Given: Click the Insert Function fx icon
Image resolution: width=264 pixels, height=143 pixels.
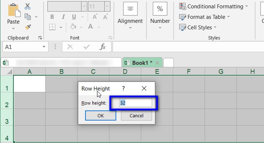Looking at the screenshot, I should coord(102,47).
